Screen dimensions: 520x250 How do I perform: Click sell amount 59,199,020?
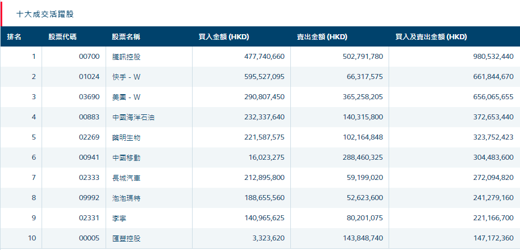[365, 178]
